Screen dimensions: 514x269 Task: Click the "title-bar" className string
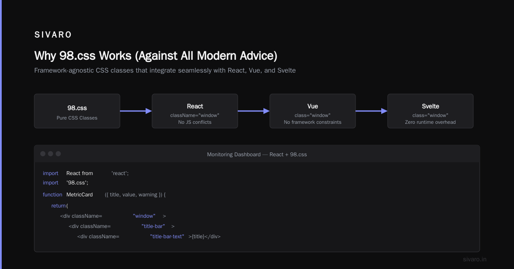(153, 226)
